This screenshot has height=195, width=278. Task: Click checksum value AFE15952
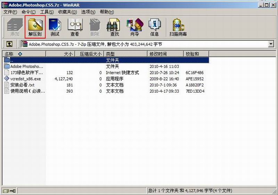pyautogui.click(x=195, y=79)
